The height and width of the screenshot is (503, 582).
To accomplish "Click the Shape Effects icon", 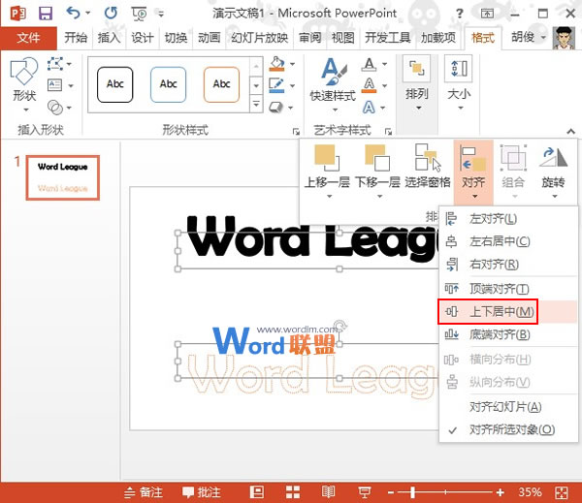I will (276, 108).
